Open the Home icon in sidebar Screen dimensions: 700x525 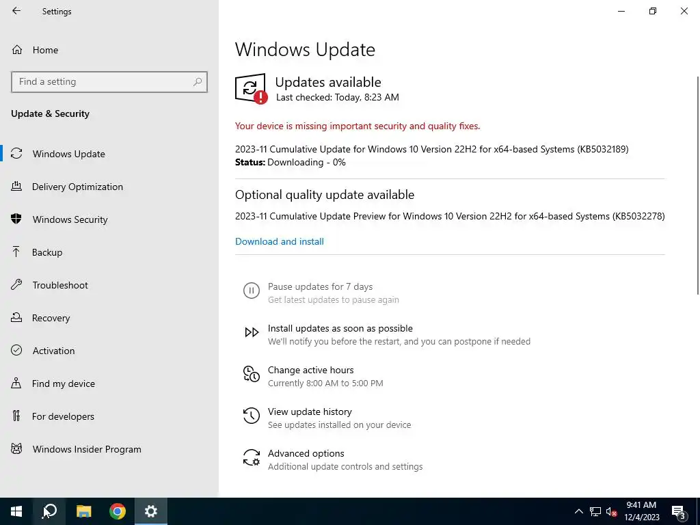[17, 49]
